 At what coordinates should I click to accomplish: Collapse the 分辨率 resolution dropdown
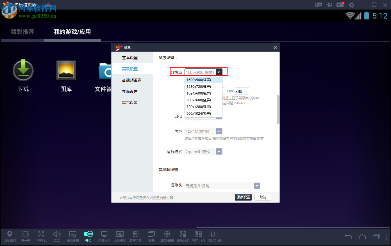pos(219,72)
